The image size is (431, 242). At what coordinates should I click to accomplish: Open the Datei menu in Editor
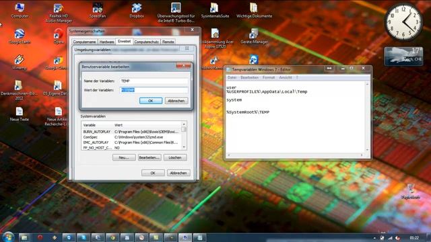point(232,78)
